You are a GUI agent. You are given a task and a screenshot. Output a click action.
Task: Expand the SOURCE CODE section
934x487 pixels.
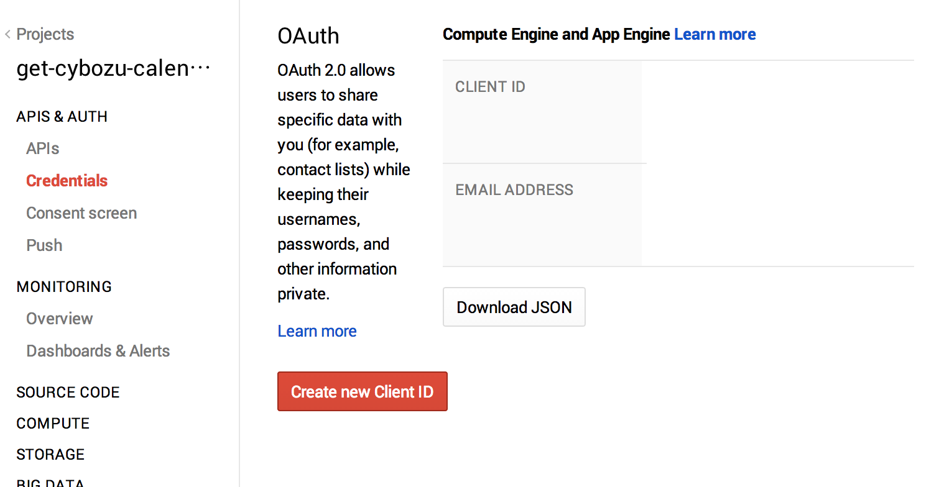tap(68, 393)
